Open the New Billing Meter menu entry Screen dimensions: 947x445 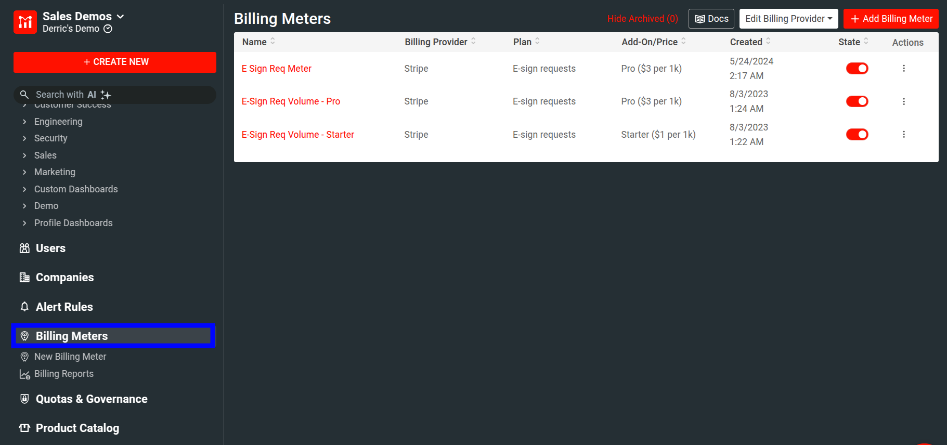click(70, 357)
